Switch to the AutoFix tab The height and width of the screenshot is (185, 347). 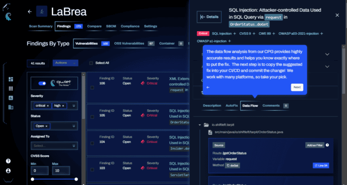point(232,106)
